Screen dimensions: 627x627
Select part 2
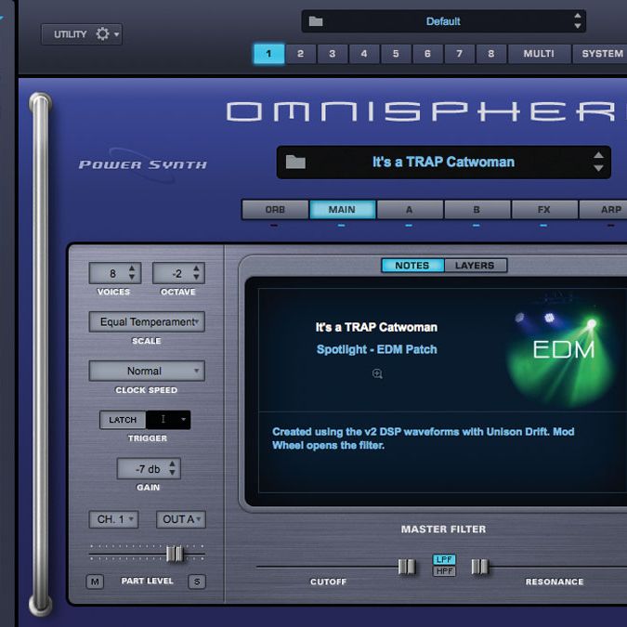tap(300, 54)
